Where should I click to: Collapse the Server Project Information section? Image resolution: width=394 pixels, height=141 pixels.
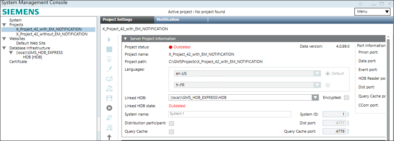pos(125,39)
